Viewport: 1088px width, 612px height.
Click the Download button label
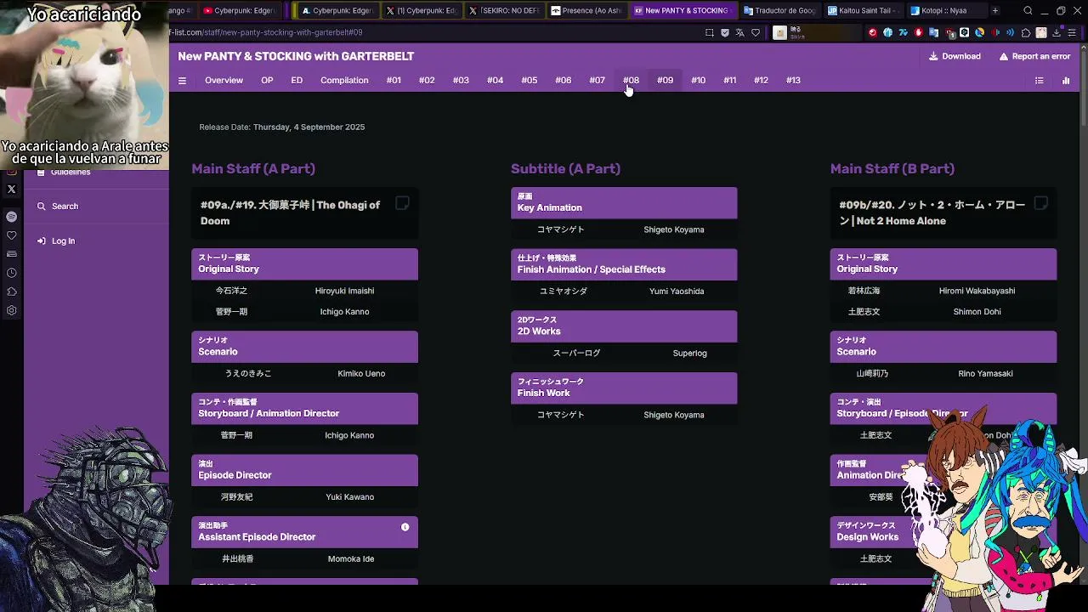click(960, 56)
